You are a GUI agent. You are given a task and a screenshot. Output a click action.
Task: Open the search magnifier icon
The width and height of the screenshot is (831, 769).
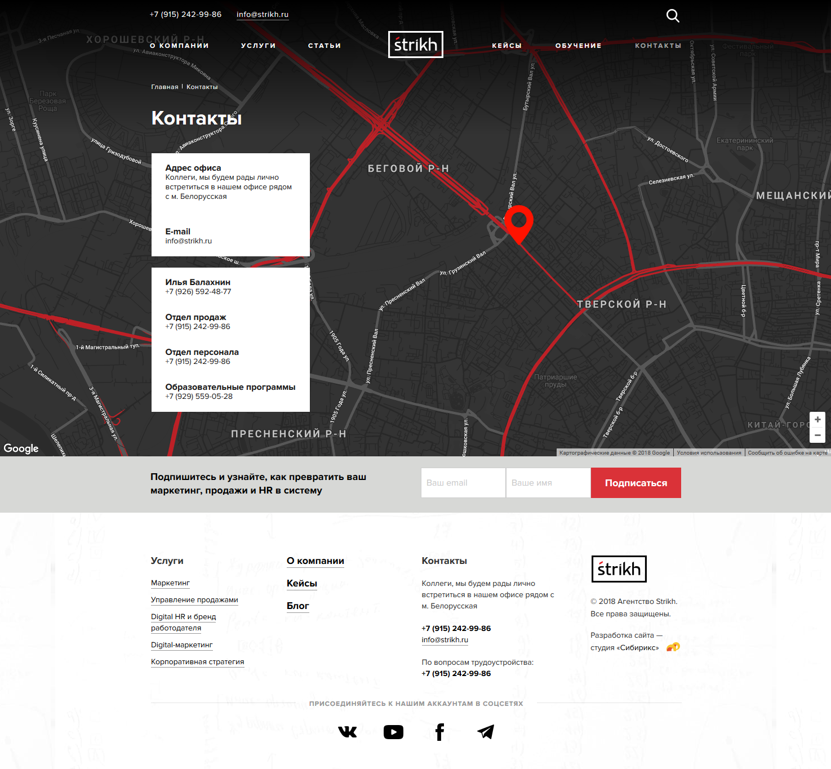tap(673, 16)
